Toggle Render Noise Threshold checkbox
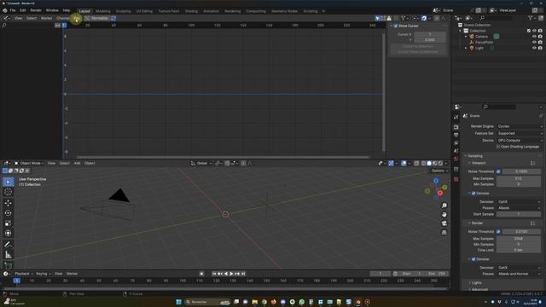The height and width of the screenshot is (307, 546). coord(498,231)
